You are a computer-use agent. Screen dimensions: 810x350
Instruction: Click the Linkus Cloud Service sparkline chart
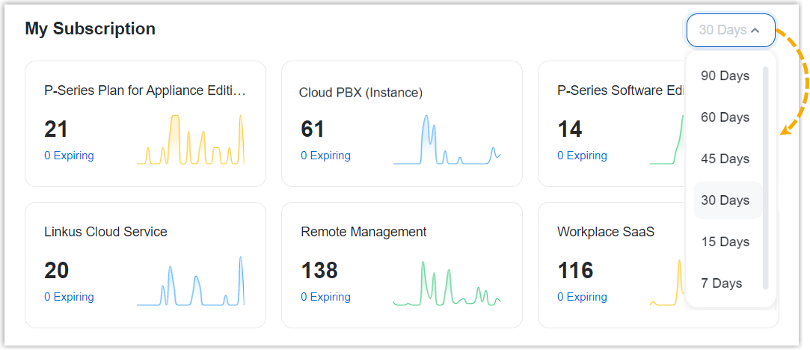(191, 282)
